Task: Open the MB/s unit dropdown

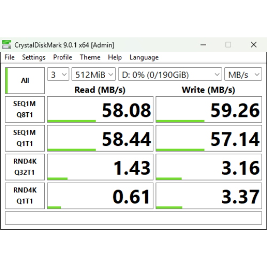Action: tap(243, 74)
